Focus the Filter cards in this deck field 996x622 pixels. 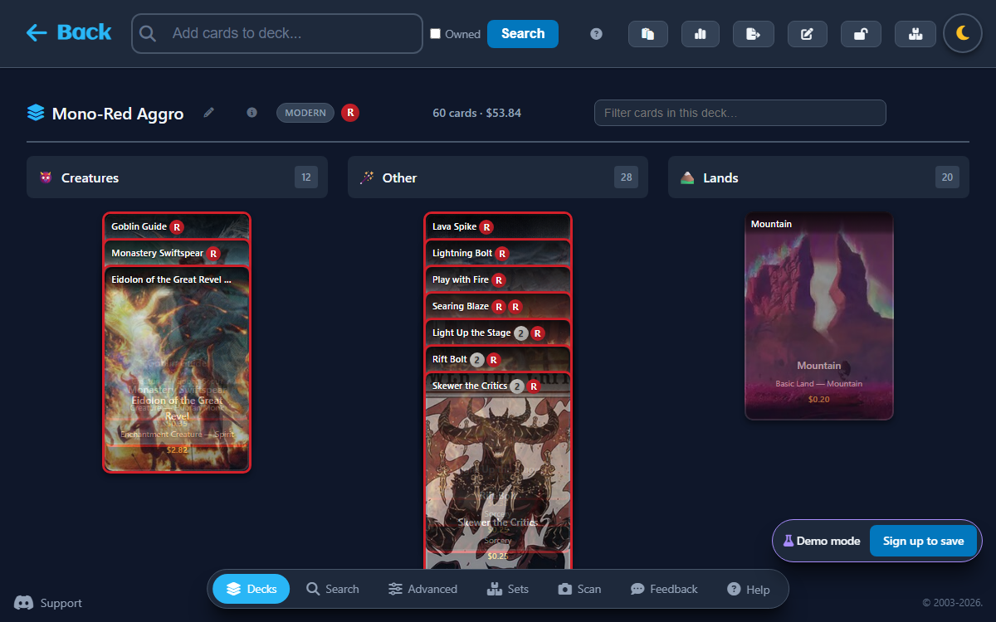point(740,113)
